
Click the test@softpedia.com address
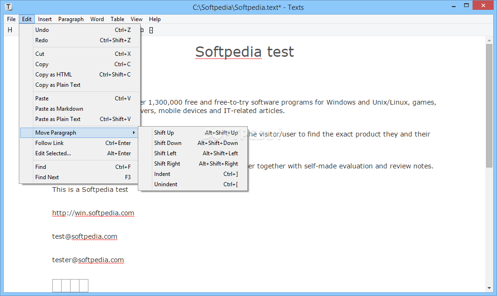pyautogui.click(x=85, y=236)
